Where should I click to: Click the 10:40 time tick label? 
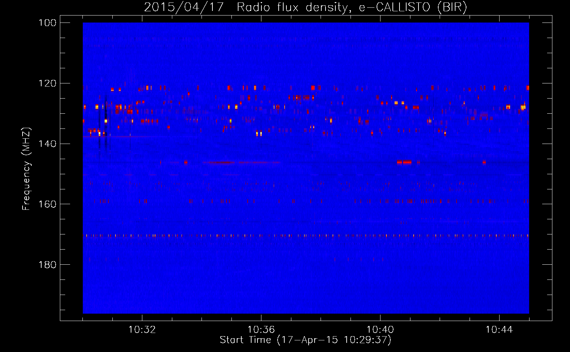coord(380,330)
